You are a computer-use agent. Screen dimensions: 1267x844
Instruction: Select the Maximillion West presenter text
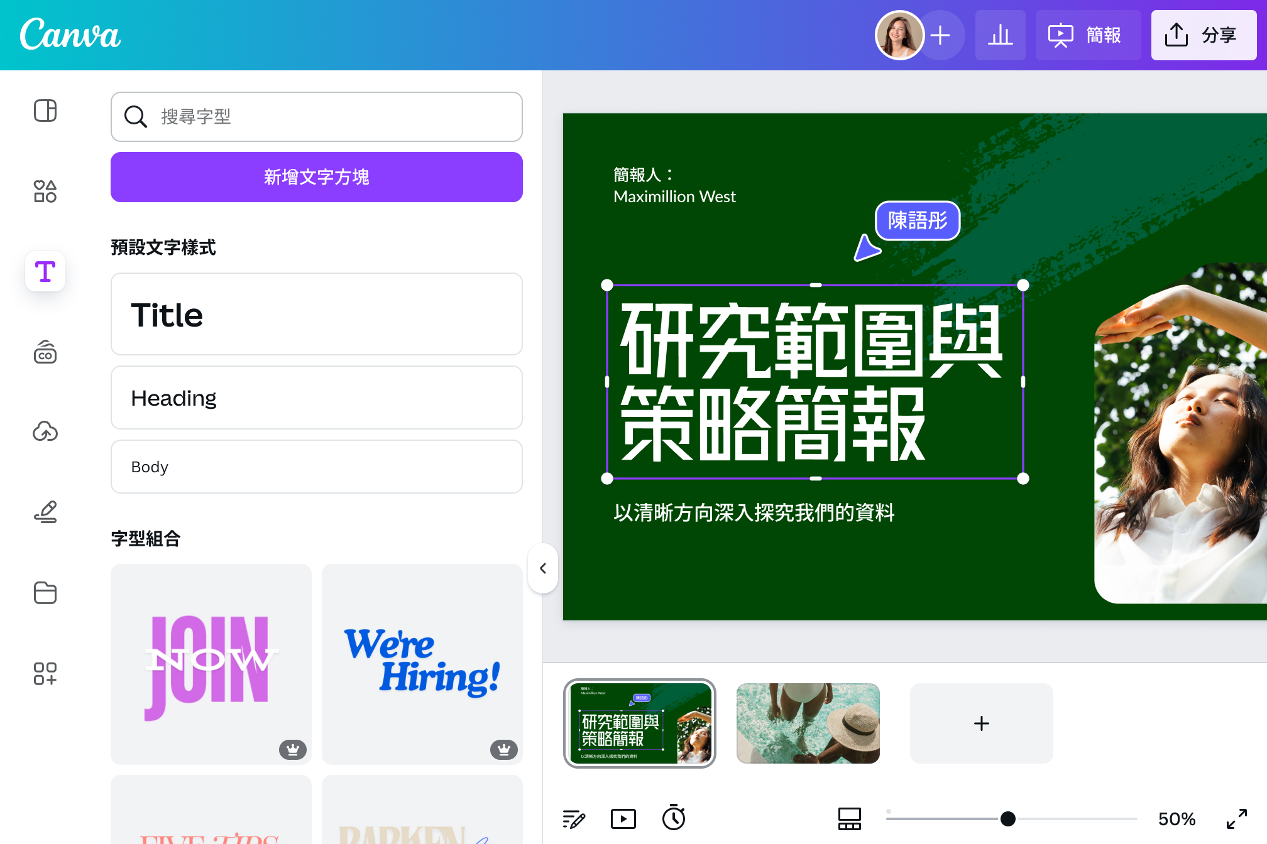[674, 197]
